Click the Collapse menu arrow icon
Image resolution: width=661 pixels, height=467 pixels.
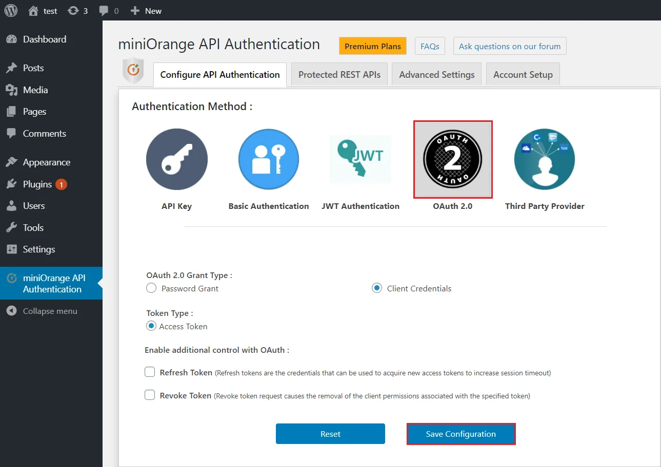tap(11, 311)
